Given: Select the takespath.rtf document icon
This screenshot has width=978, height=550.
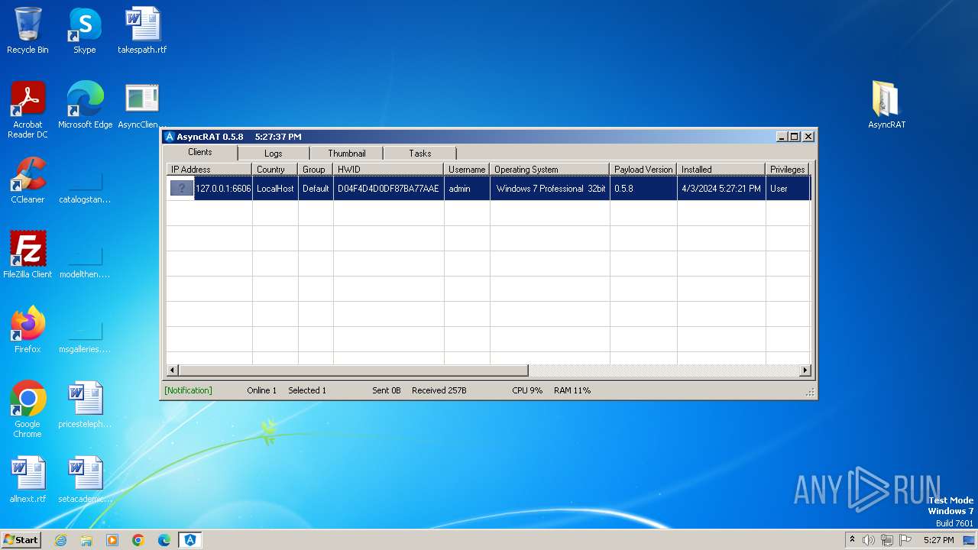Looking at the screenshot, I should (x=142, y=31).
